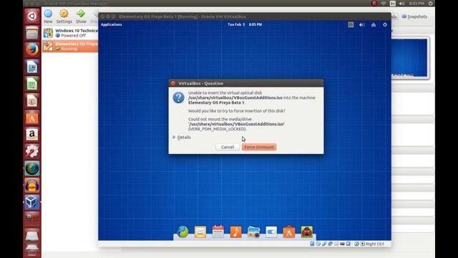
Task: Open the Music app from the elementary dock
Action: (235, 231)
